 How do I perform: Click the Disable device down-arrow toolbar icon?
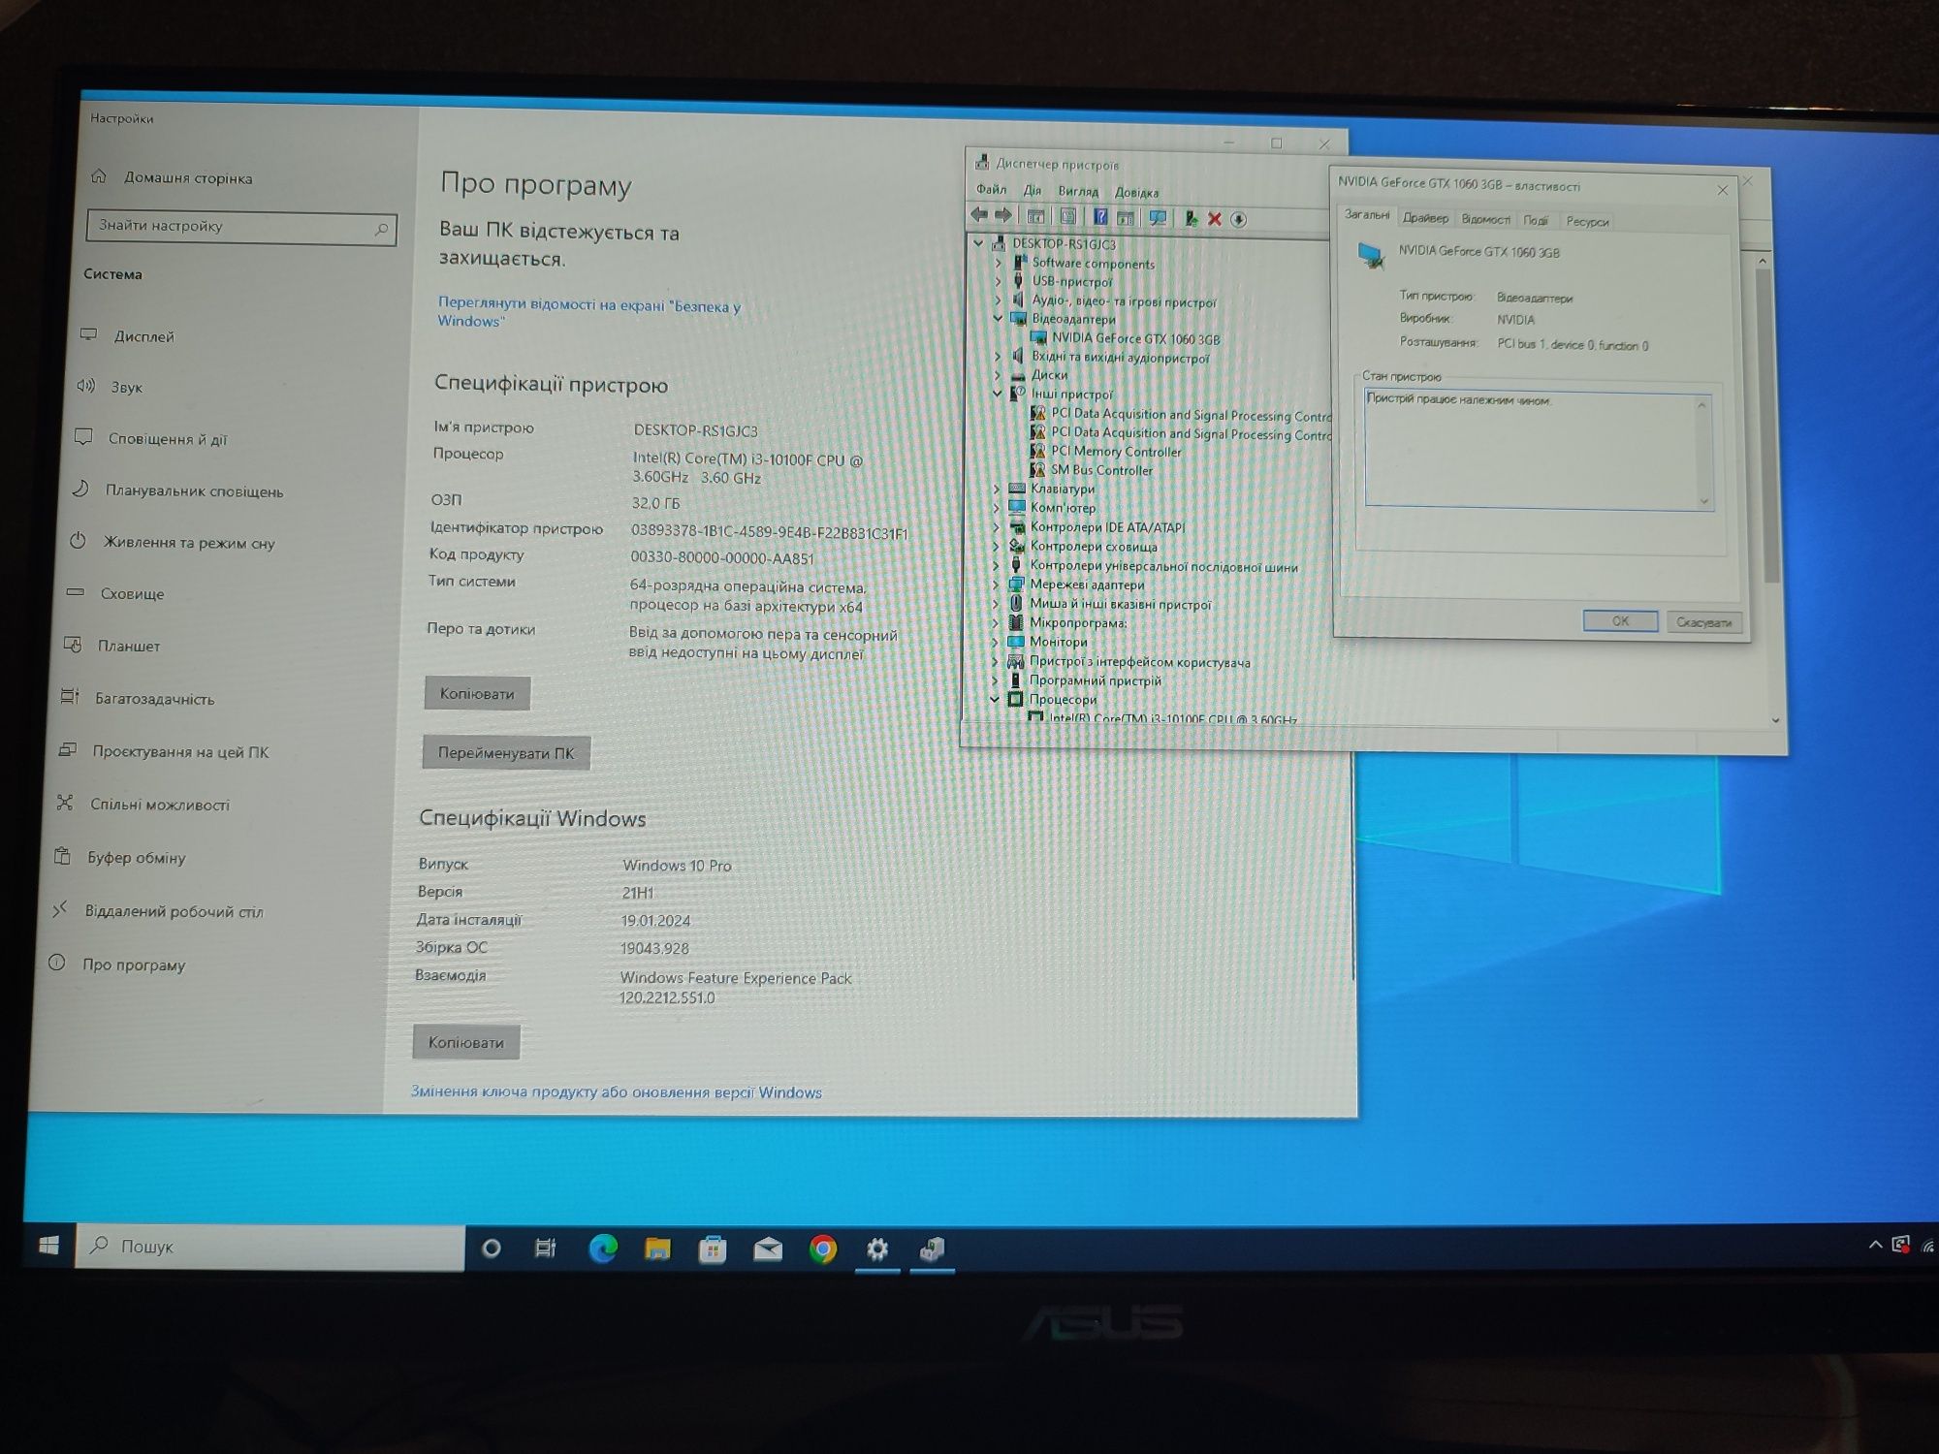pos(1238,220)
